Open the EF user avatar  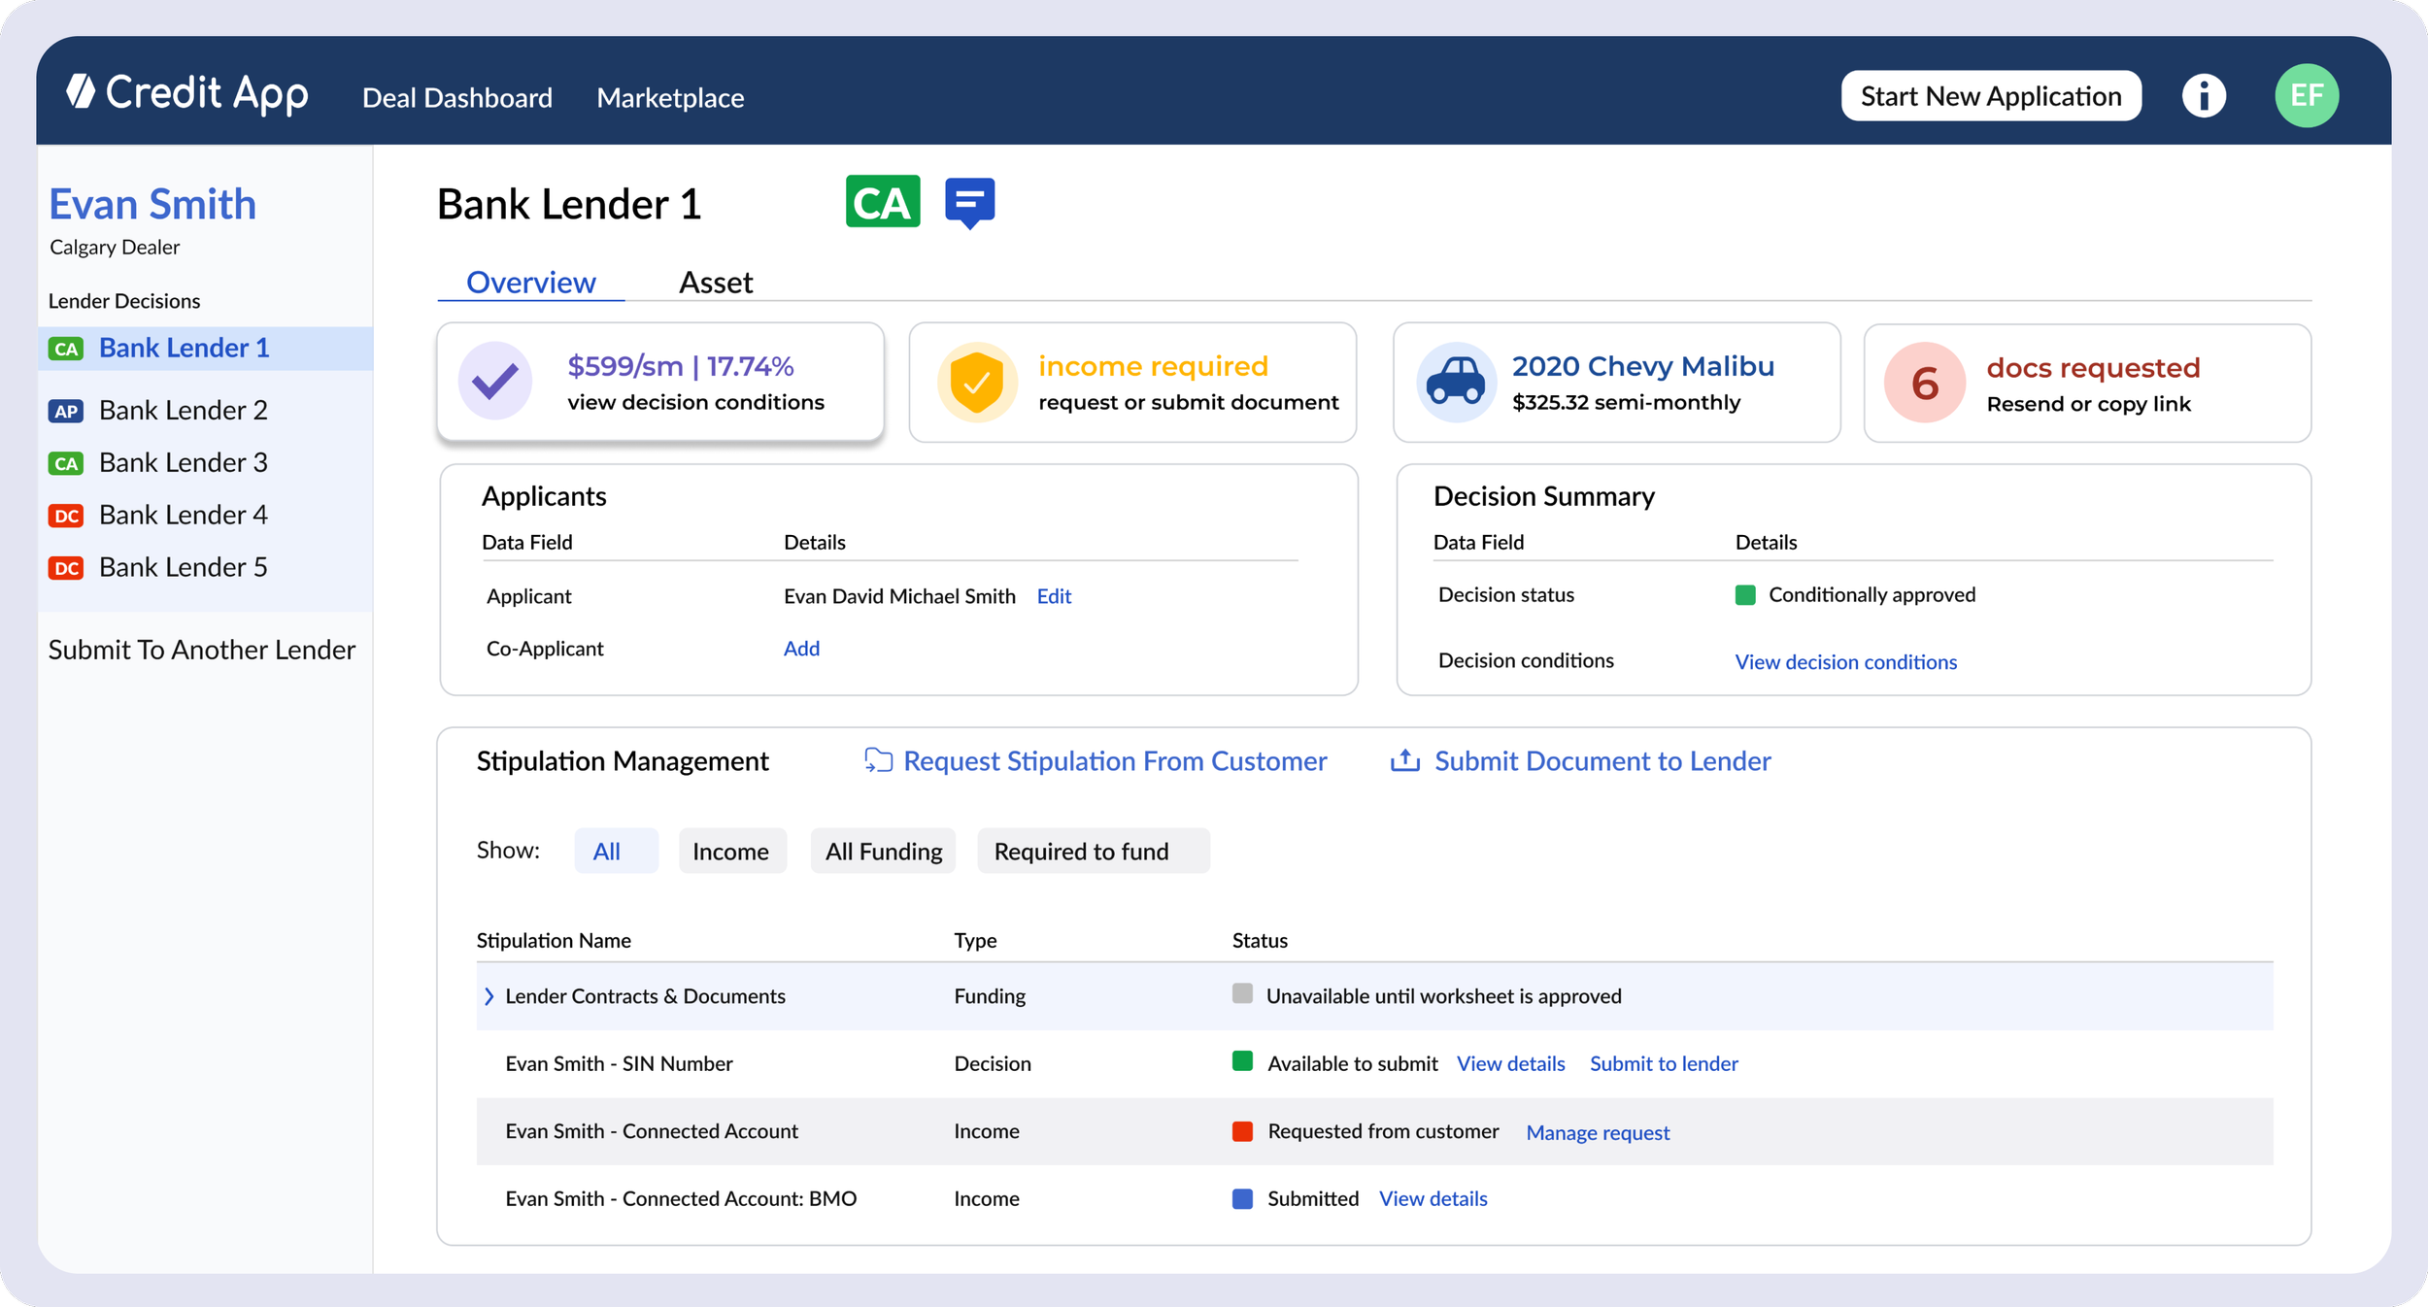(x=2306, y=96)
